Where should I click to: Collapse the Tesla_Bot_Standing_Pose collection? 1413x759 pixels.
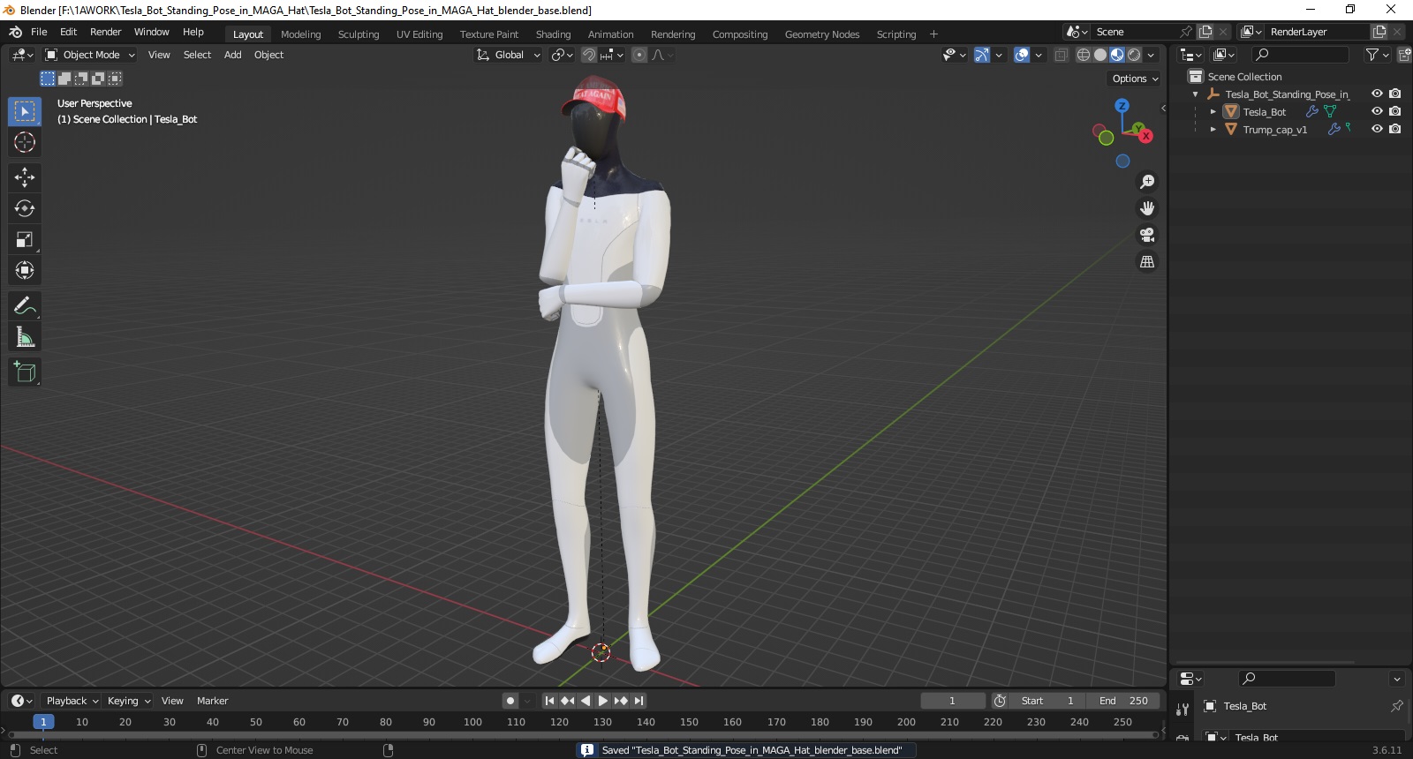pos(1195,94)
